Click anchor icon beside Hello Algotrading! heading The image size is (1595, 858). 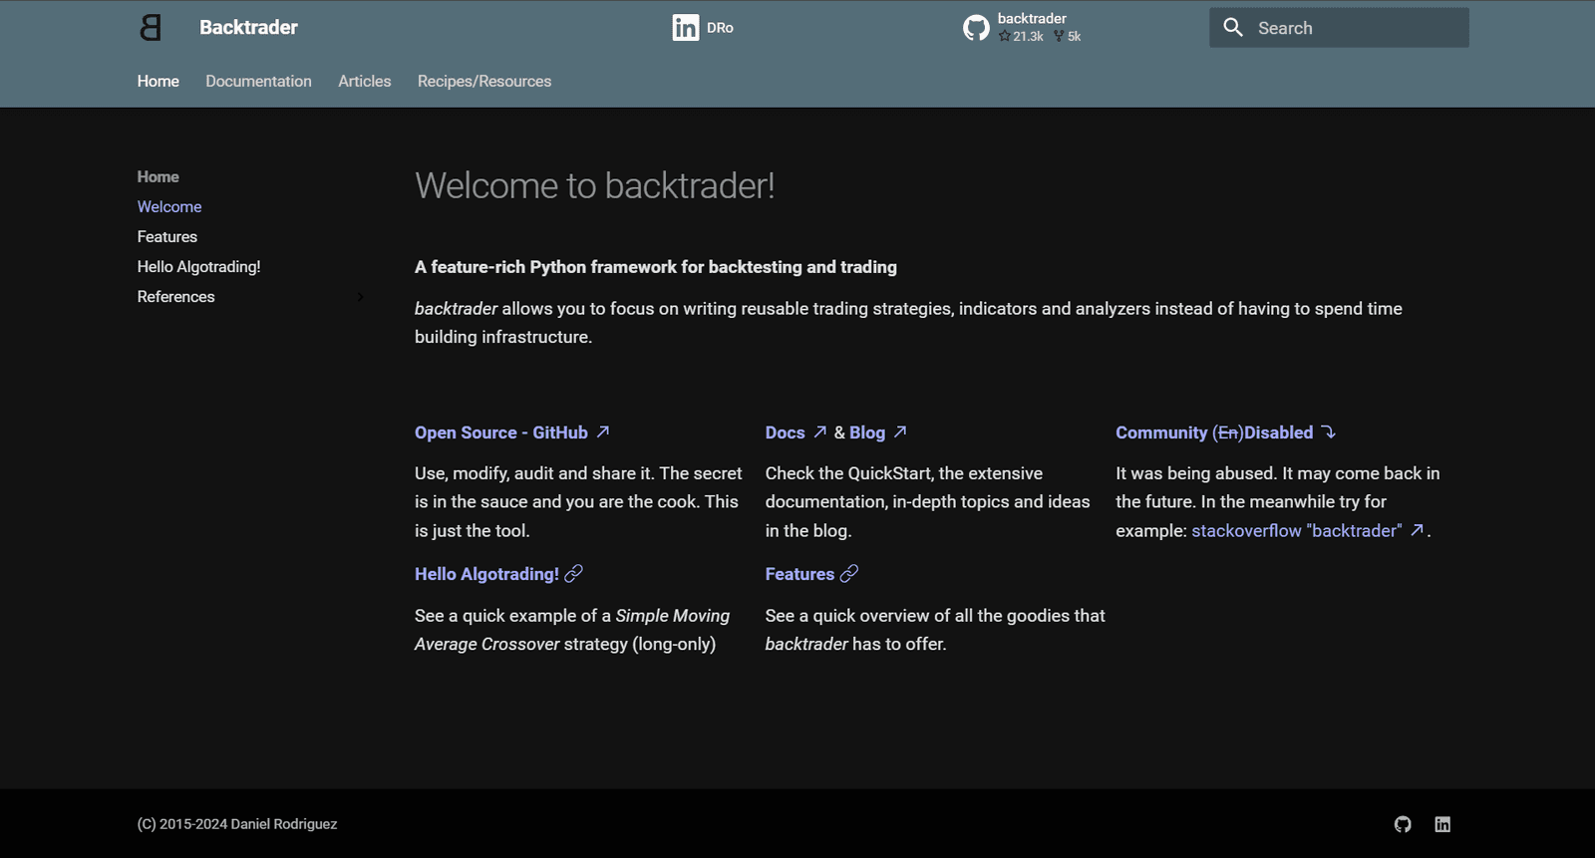pyautogui.click(x=573, y=574)
